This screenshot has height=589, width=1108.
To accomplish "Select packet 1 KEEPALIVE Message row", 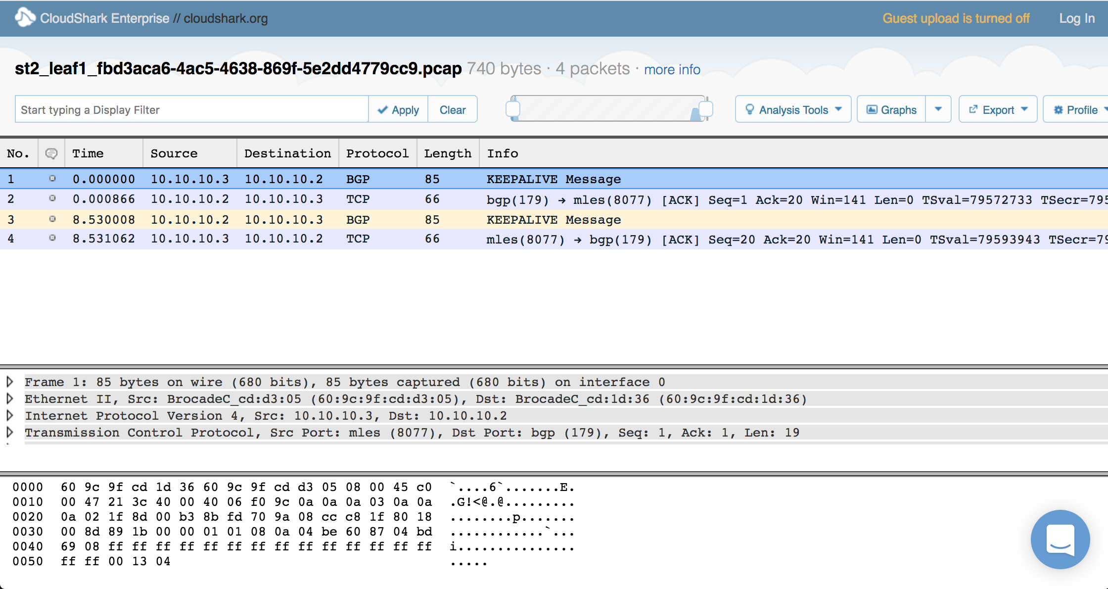I will point(554,179).
